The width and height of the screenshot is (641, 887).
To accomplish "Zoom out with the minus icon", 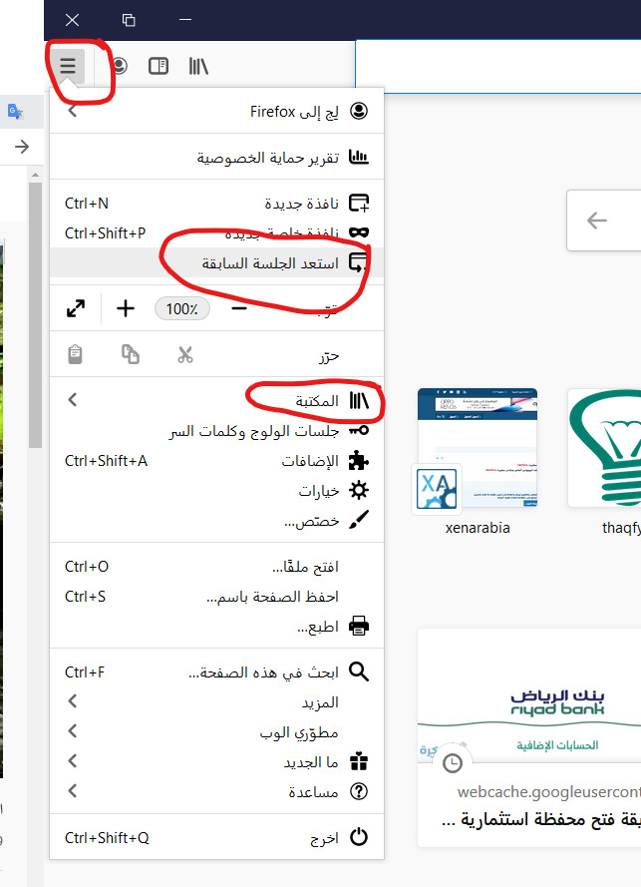I will coord(239,308).
